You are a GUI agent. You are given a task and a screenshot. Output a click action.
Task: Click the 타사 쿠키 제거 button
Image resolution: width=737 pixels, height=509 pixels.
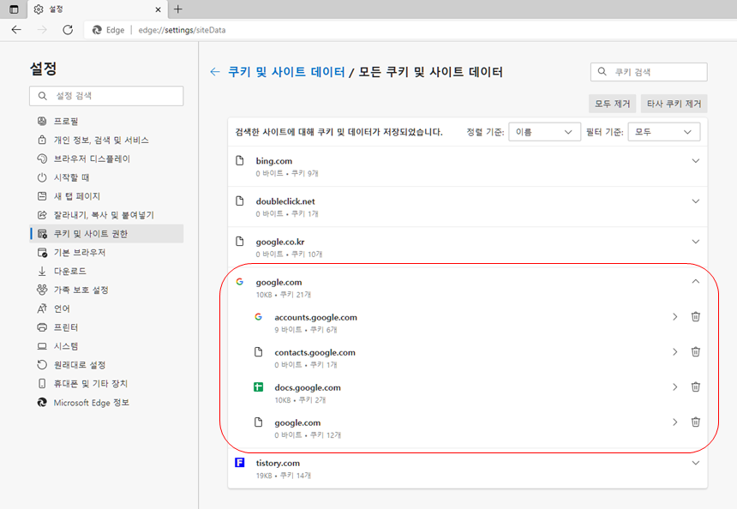[x=674, y=104]
